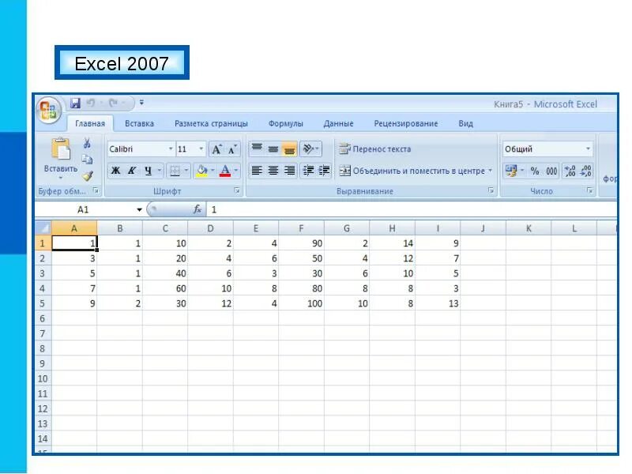632x474 pixels.
Task: Open Name Box dropdown arrow
Action: click(x=139, y=209)
